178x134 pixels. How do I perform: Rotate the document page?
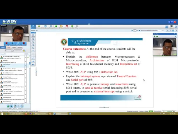pyautogui.click(x=33, y=48)
